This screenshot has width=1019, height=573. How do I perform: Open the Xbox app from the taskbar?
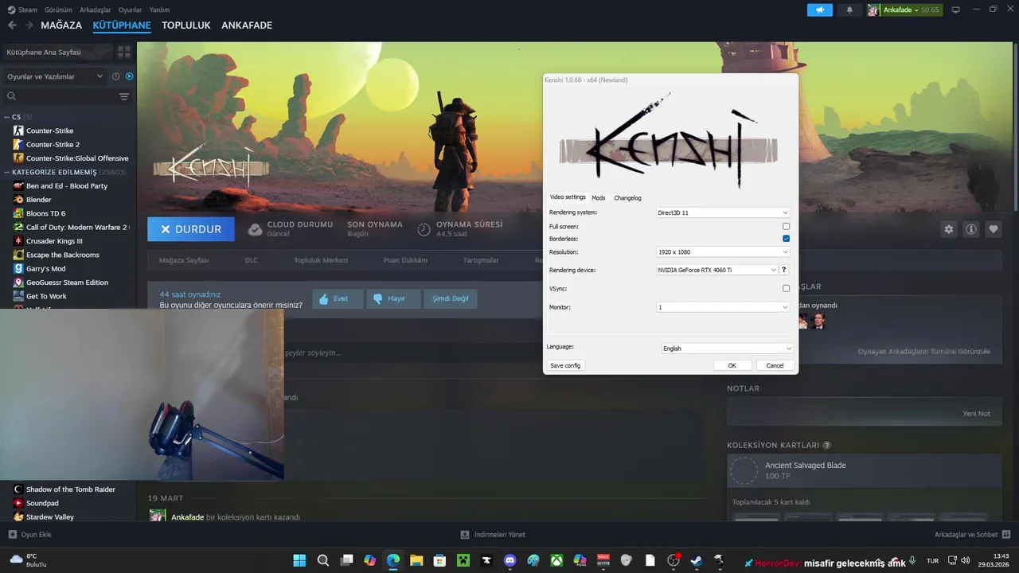(556, 560)
